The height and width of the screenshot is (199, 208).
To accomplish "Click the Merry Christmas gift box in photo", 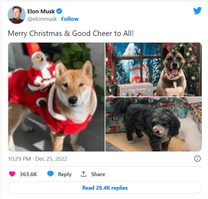I will 135,90.
